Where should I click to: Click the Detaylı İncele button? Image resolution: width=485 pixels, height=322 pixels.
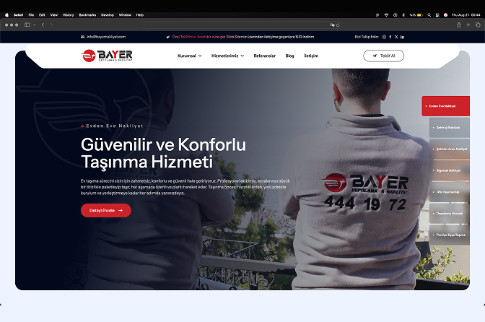(x=106, y=210)
